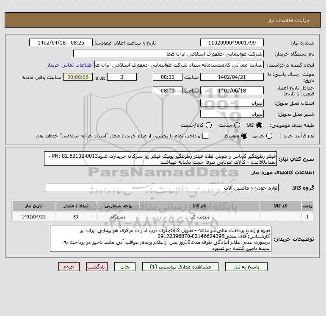Viewport: 326px width, 316px height.
Task: Click the شرح کلی نیاز description box
Action: (x=160, y=159)
